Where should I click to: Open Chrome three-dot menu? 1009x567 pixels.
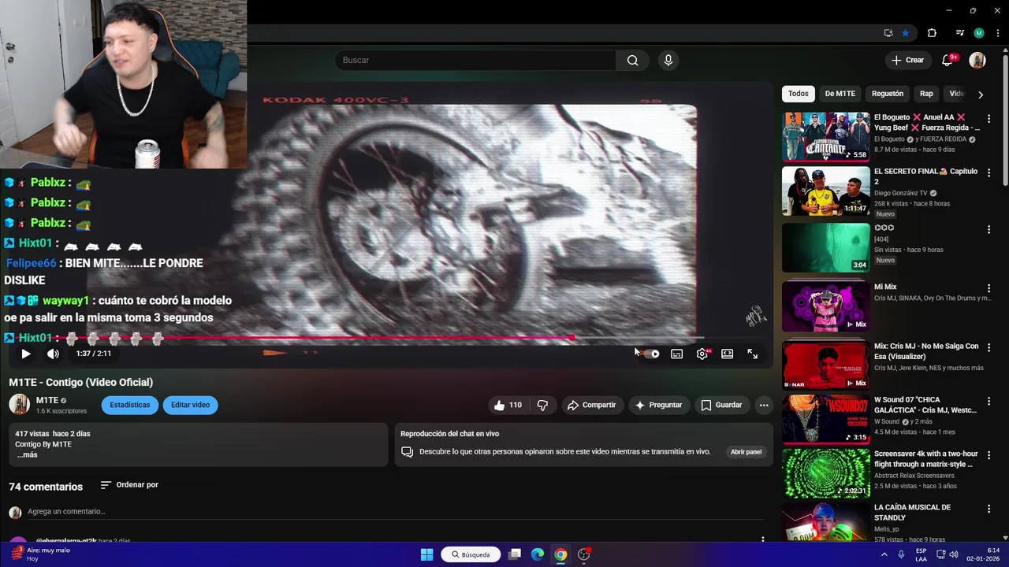click(998, 33)
